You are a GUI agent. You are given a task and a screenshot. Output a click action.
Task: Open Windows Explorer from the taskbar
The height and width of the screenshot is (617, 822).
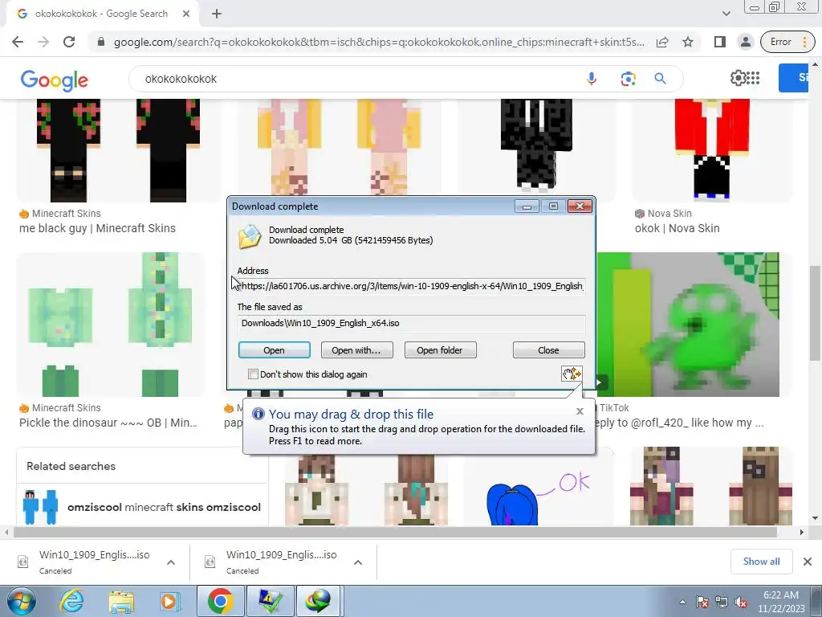pyautogui.click(x=121, y=601)
